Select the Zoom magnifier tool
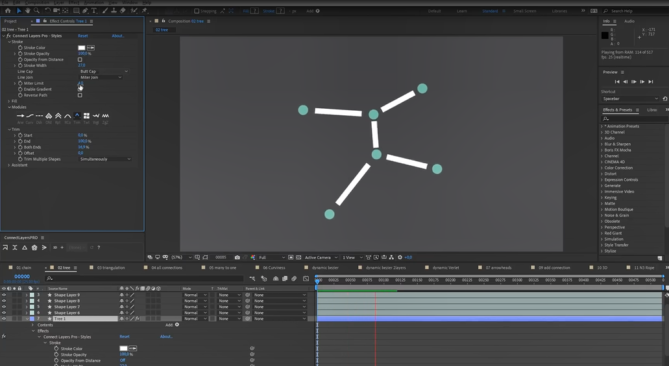 pyautogui.click(x=37, y=10)
